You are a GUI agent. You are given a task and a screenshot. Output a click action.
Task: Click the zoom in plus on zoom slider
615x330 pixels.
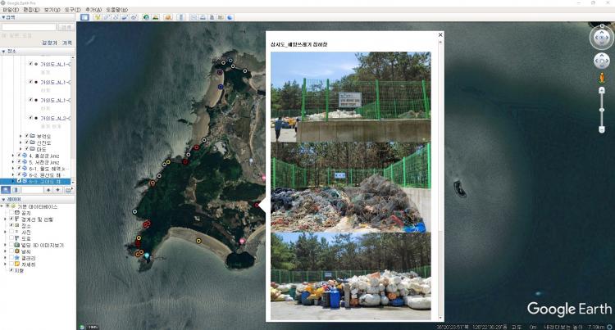602,90
